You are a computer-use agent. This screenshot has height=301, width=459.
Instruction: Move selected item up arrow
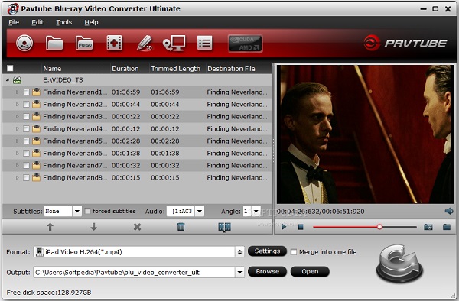tap(50, 227)
